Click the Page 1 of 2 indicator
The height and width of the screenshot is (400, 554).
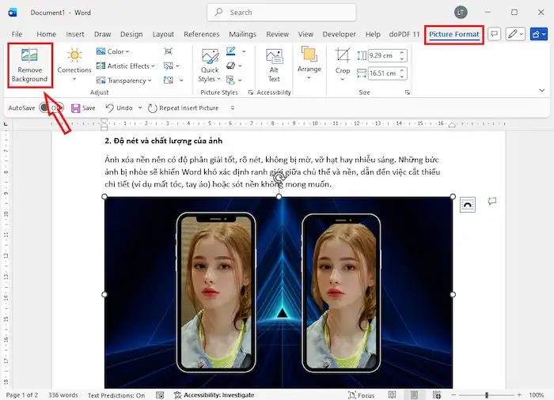[22, 395]
